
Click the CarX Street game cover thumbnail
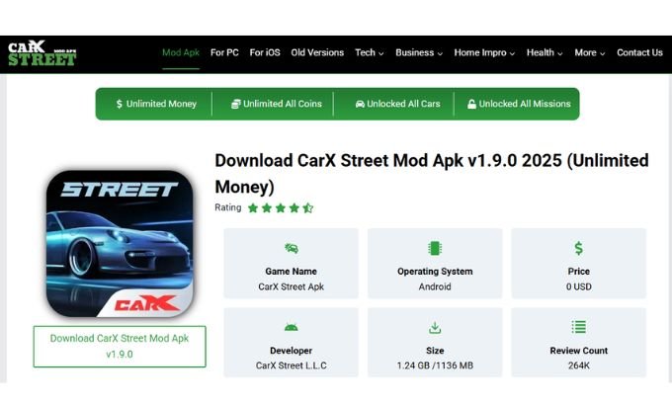[120, 242]
